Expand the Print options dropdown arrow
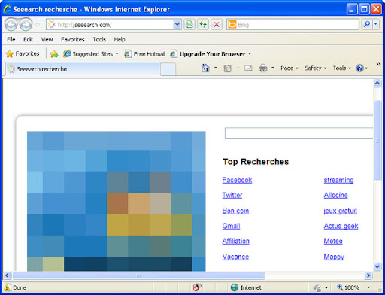 click(x=273, y=68)
